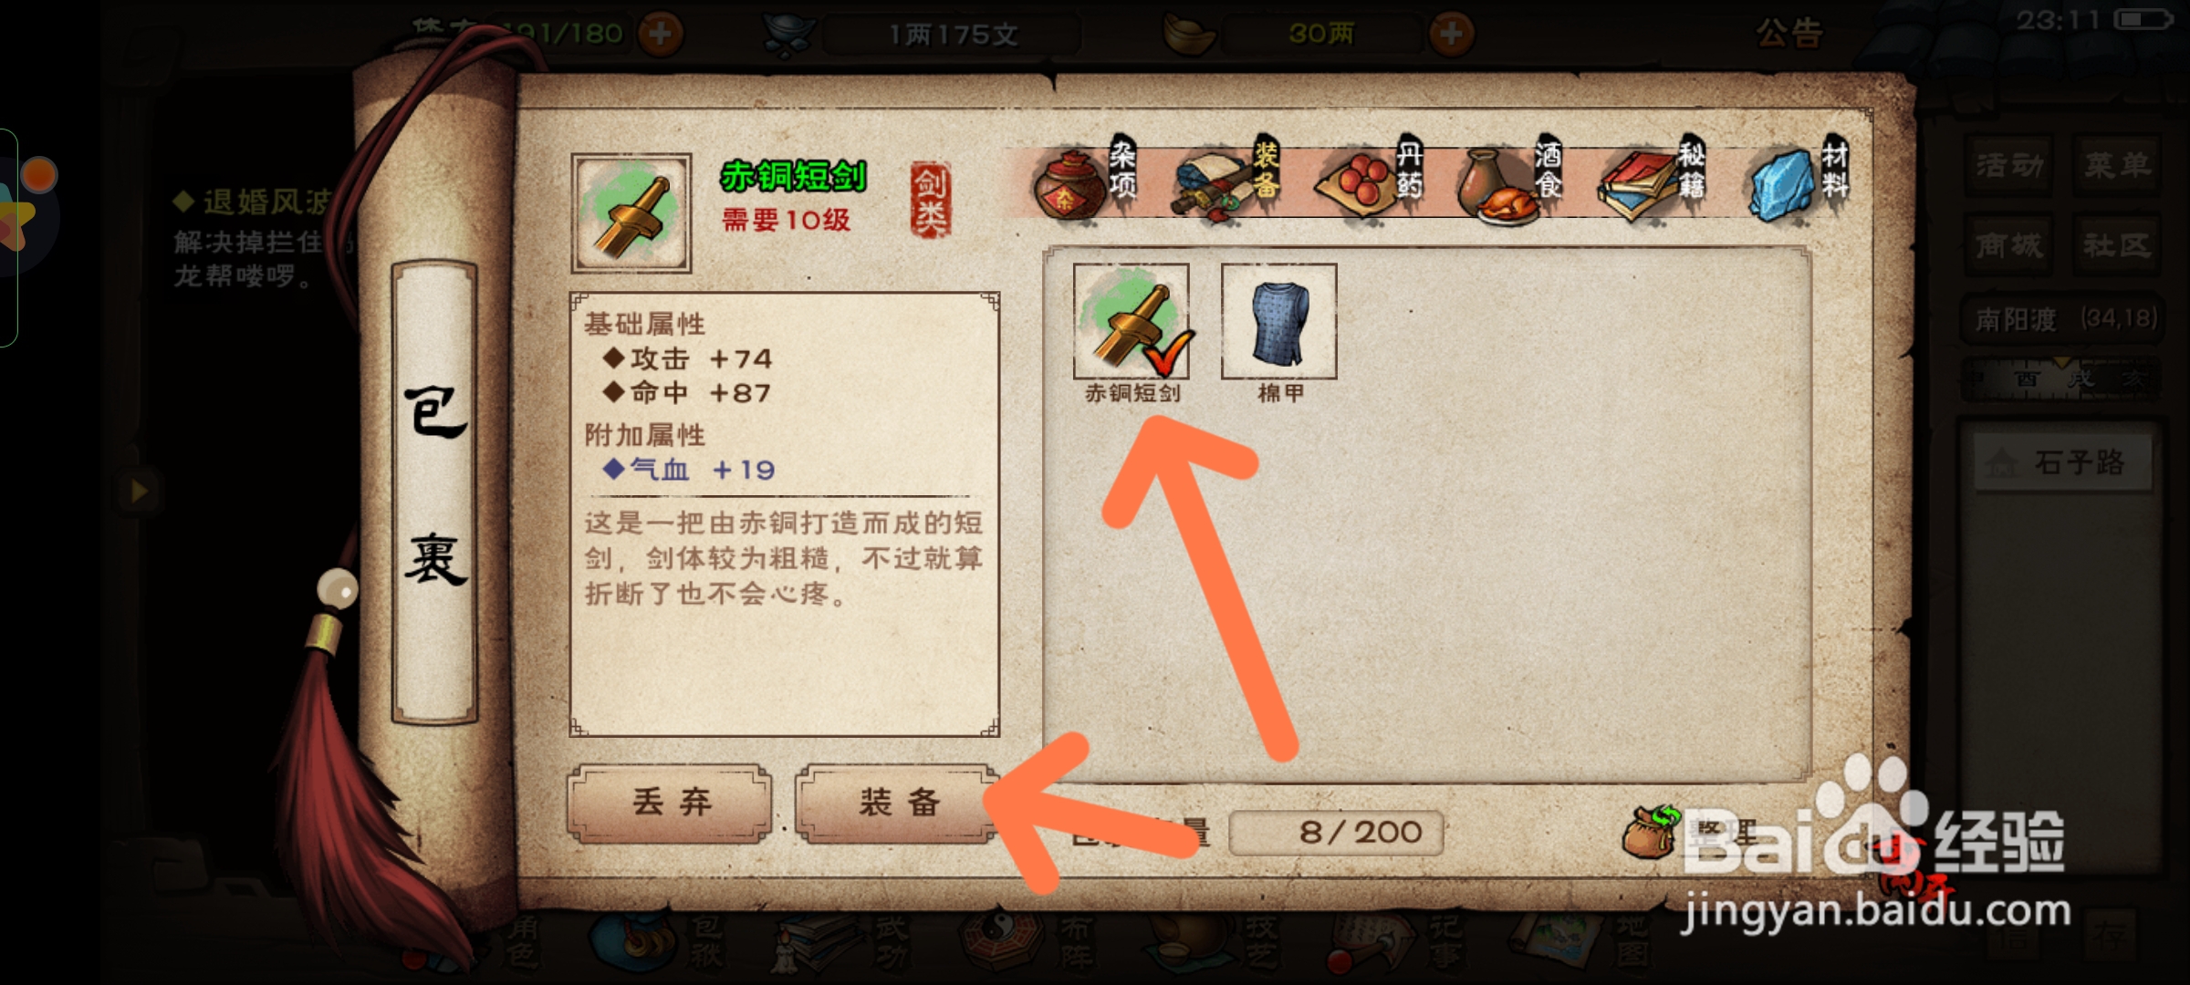Expand the quest panel arrow

coord(139,492)
